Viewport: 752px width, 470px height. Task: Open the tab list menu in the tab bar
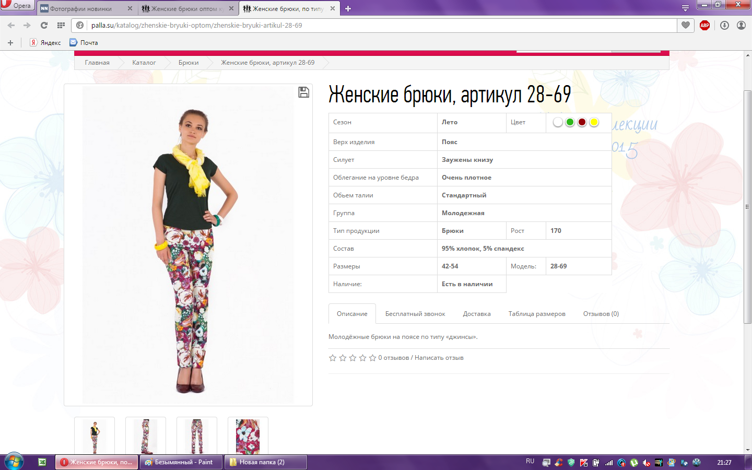click(x=685, y=8)
